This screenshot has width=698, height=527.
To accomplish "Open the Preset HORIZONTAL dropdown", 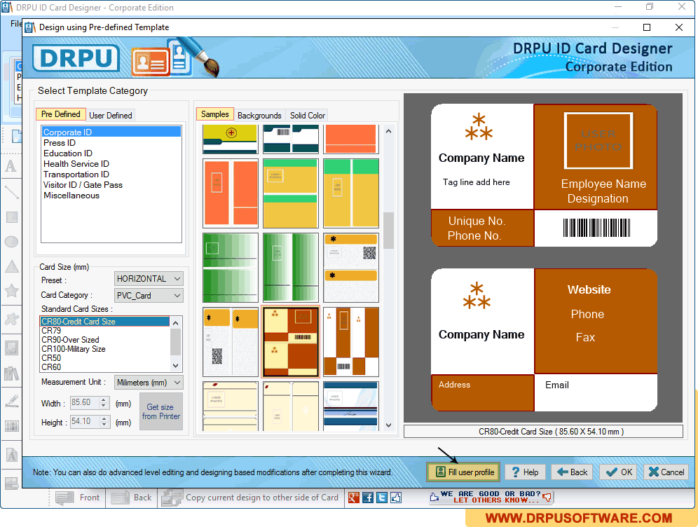I will (149, 279).
